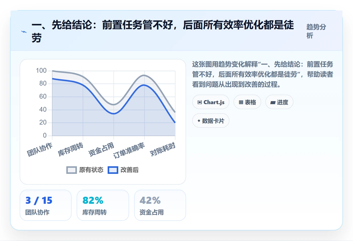This screenshot has height=241, width=353.
Task: Click the bar icon in 进度 chip
Action: 273,103
